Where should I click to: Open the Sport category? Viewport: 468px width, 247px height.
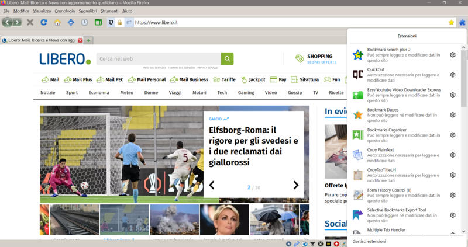(72, 93)
